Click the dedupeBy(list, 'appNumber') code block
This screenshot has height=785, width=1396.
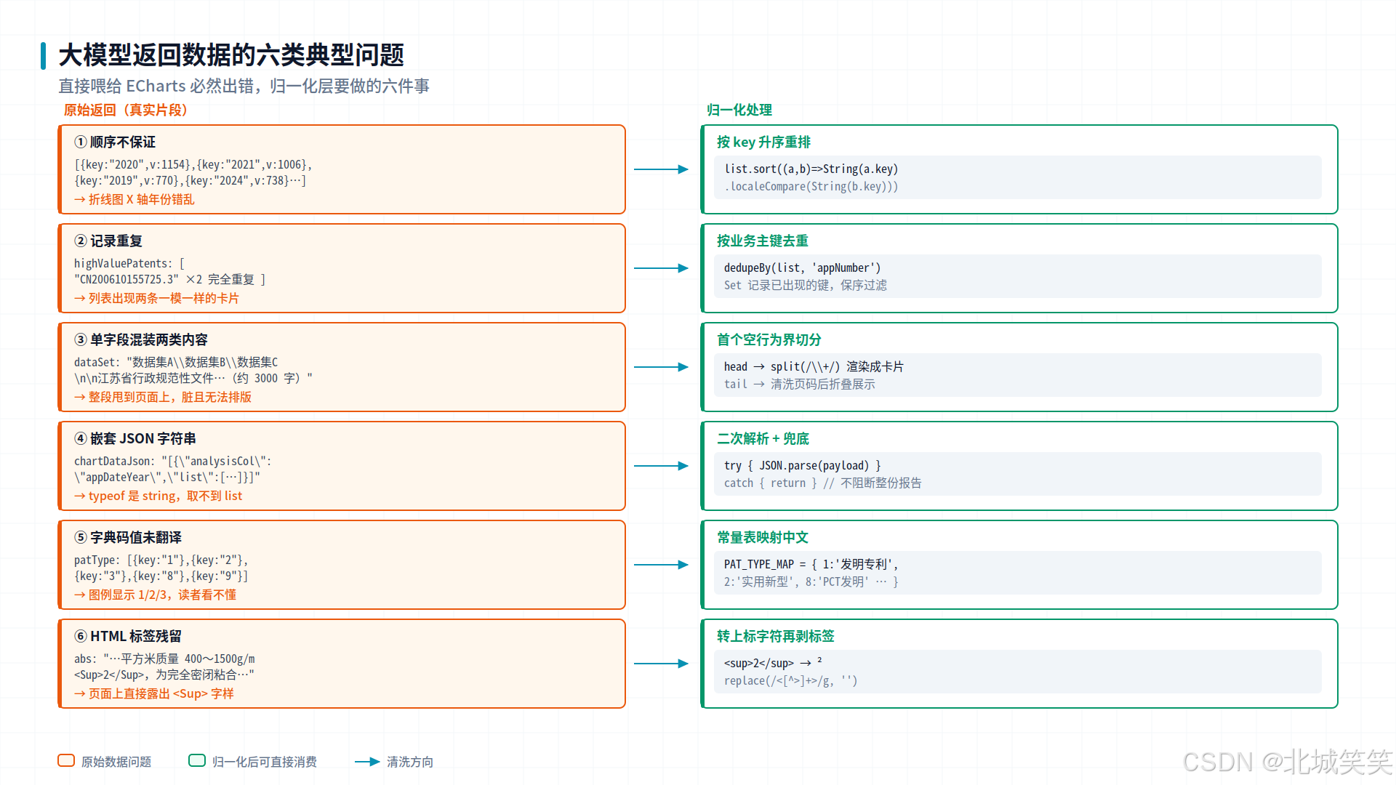[1018, 276]
